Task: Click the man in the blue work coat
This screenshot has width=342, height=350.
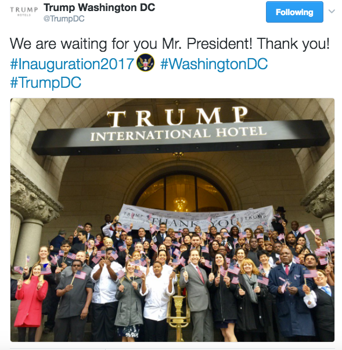Action: (290, 295)
